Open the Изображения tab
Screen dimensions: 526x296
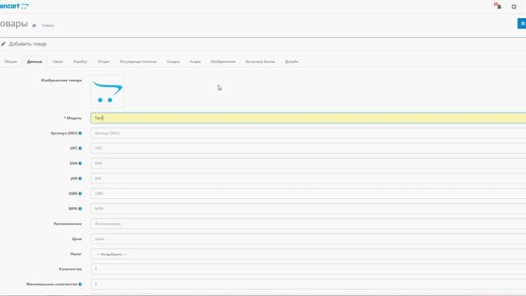223,62
